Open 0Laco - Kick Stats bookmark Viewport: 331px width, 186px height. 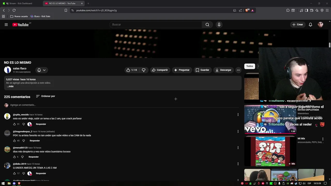(40, 16)
